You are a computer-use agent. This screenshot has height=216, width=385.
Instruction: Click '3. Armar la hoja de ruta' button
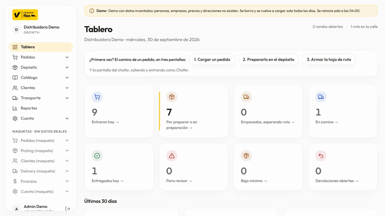[329, 59]
